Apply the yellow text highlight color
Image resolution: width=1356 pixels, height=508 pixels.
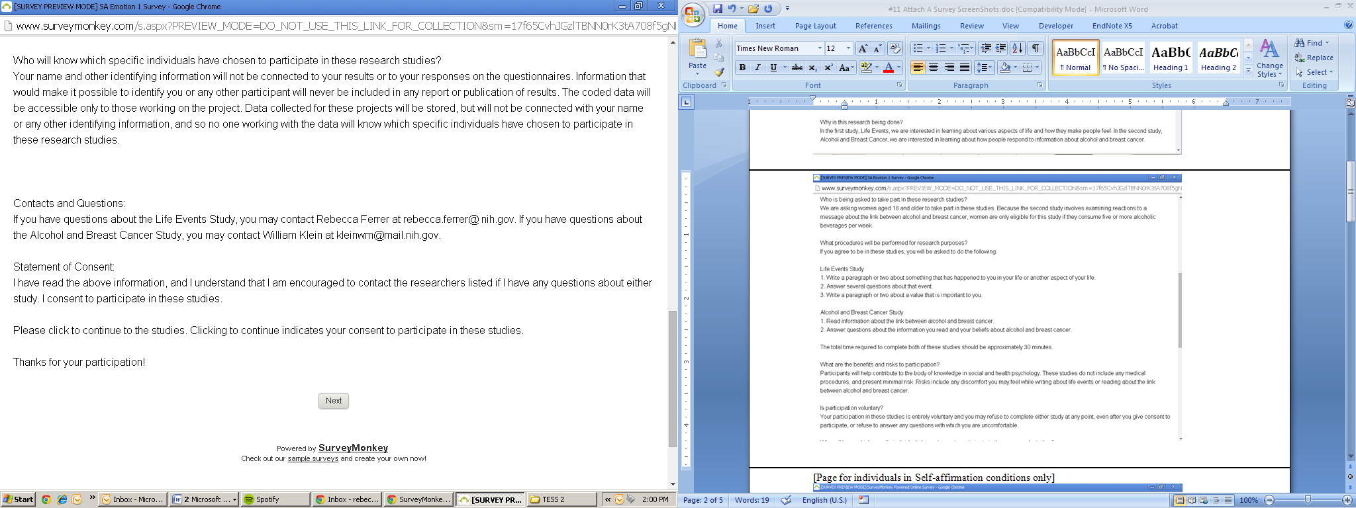tap(866, 67)
